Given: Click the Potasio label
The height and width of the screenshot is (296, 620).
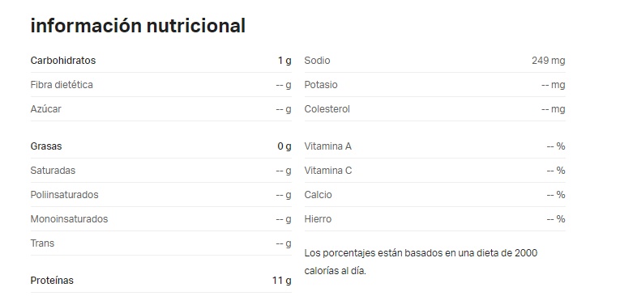Looking at the screenshot, I should pyautogui.click(x=321, y=85).
